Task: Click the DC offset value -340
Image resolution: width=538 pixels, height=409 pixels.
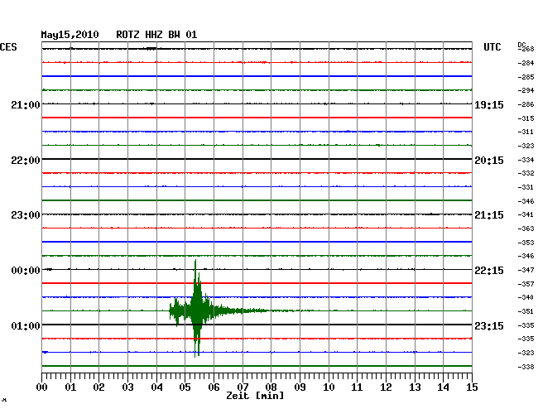Action: 526,297
